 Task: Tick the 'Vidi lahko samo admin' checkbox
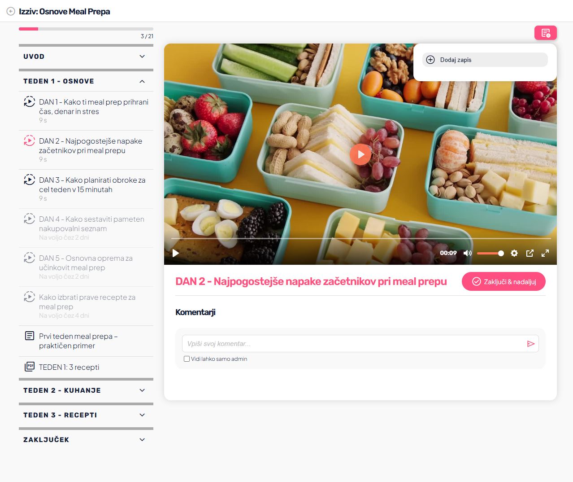coord(187,359)
